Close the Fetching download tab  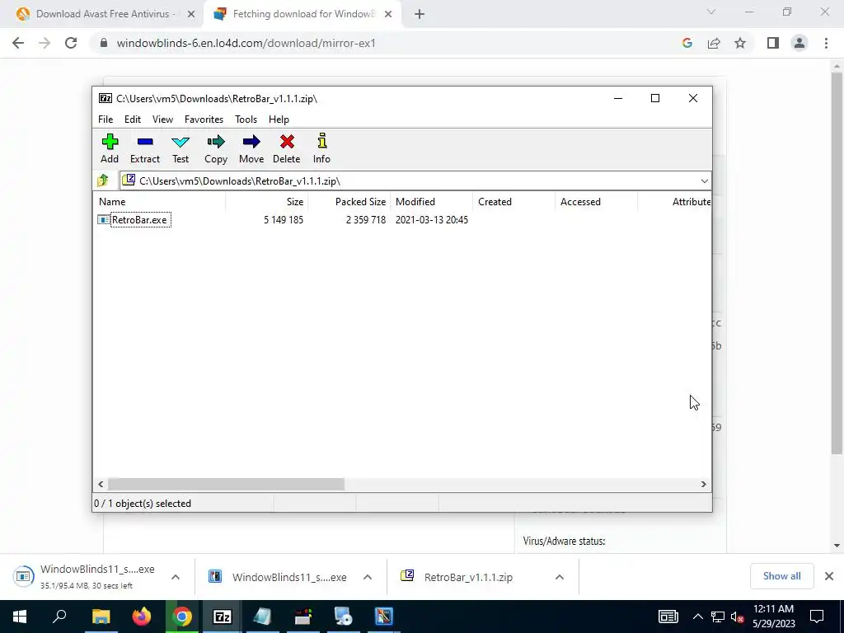pyautogui.click(x=388, y=14)
